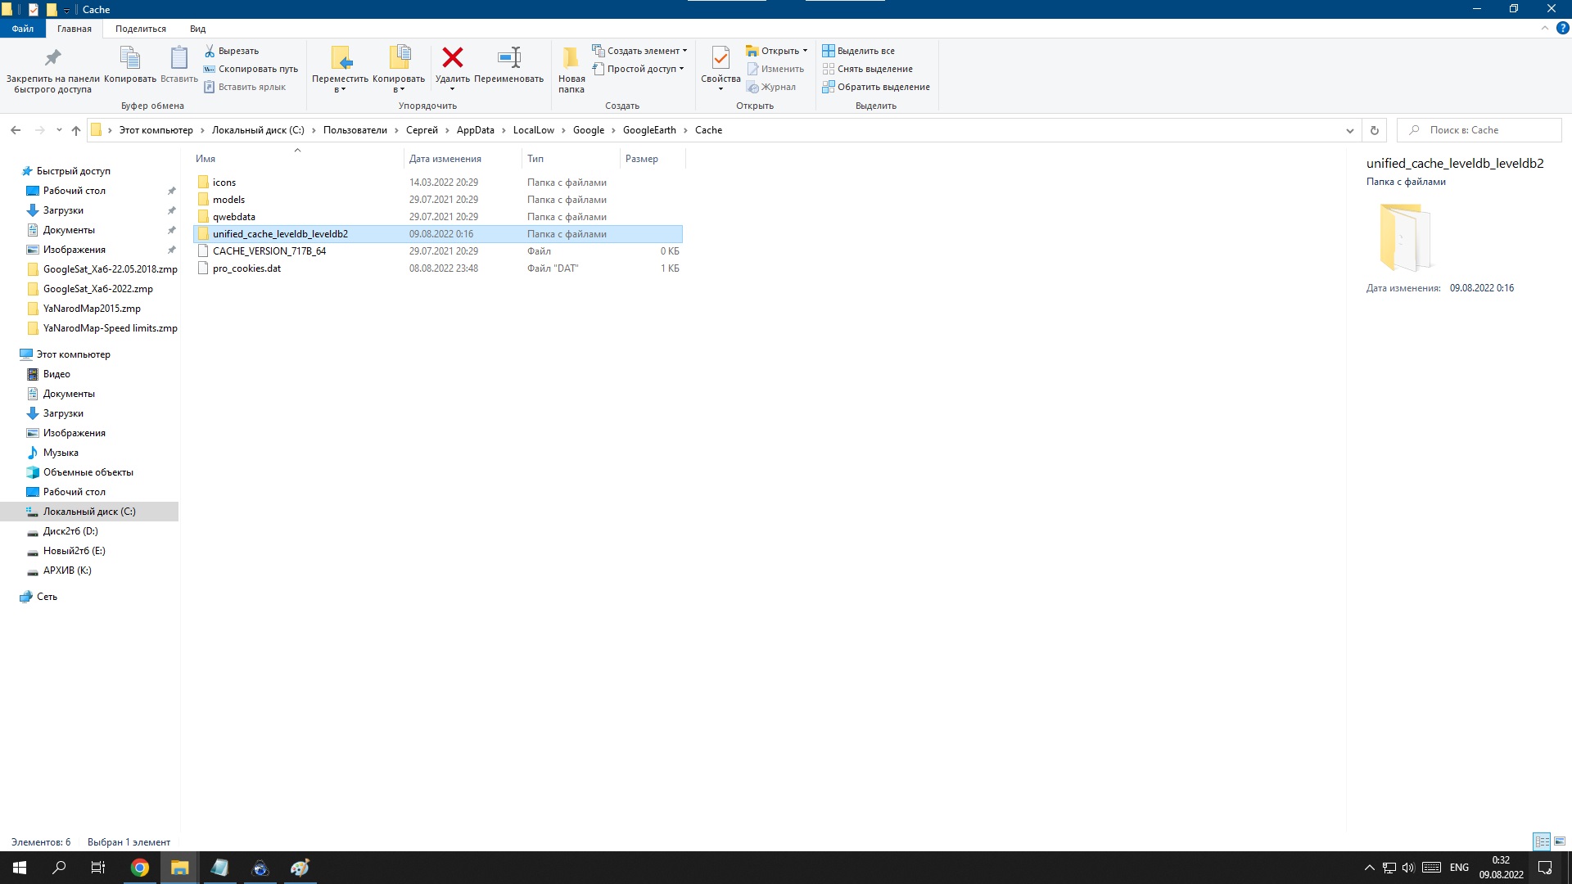Click the Rename (Переименовать) ribbon icon
Viewport: 1572px width, 884px height.
508,58
